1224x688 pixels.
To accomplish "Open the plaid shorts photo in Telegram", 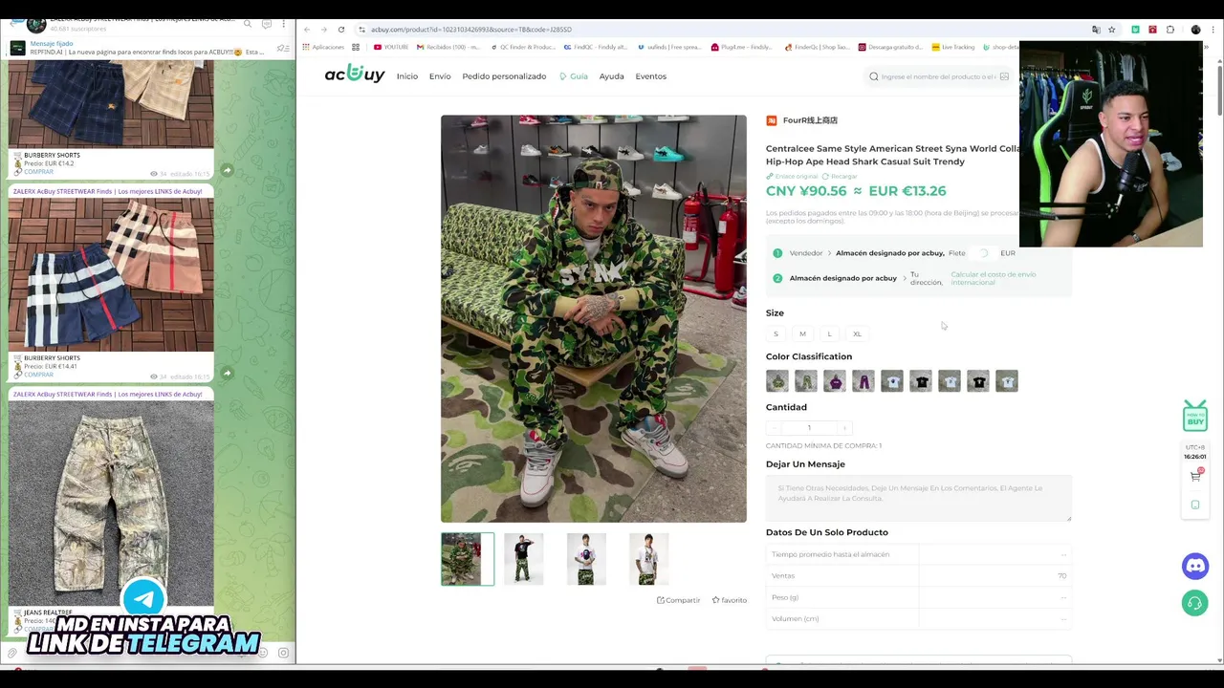I will (111, 275).
